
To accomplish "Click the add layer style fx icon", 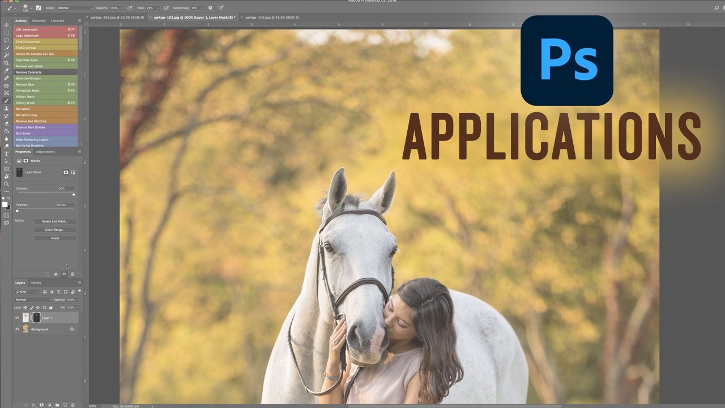I will click(x=33, y=405).
